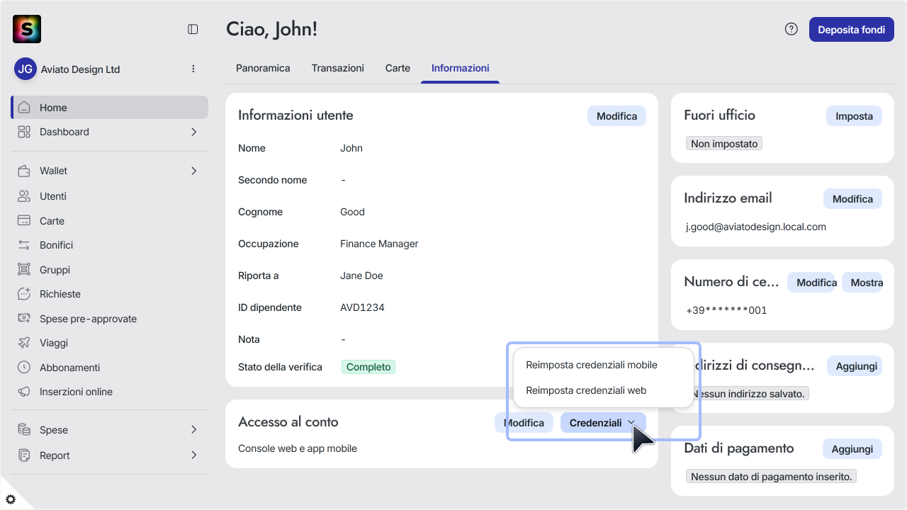This screenshot has height=510, width=907.
Task: Click the Finance Manager occupation value
Action: (x=379, y=244)
